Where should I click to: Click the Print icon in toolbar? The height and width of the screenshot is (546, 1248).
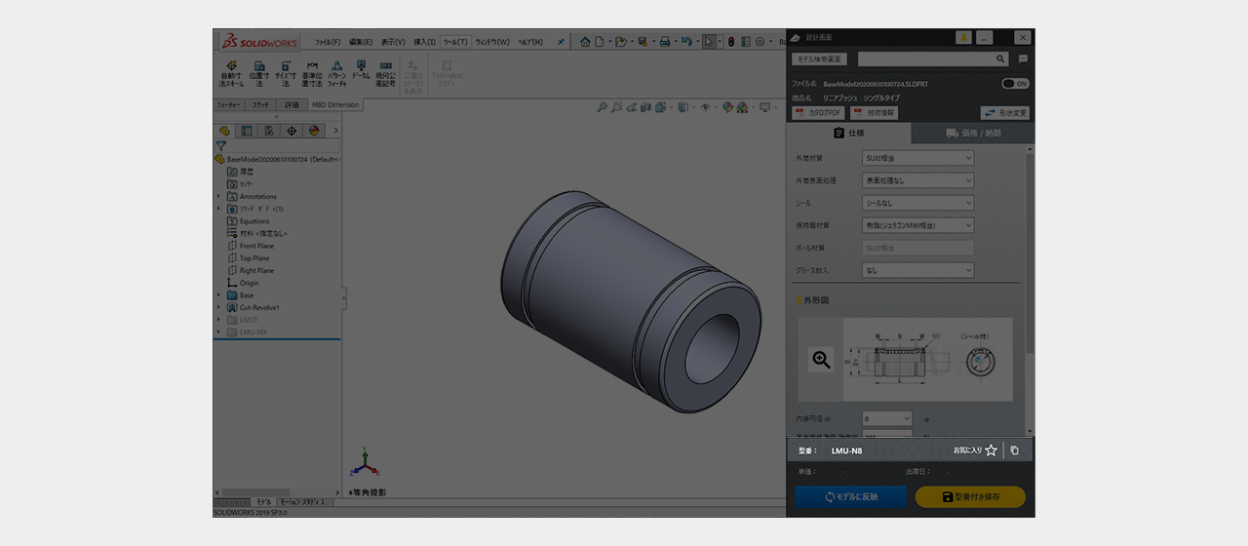pyautogui.click(x=664, y=42)
